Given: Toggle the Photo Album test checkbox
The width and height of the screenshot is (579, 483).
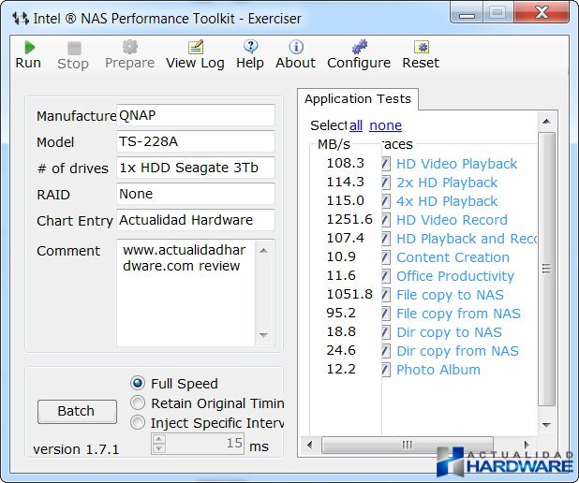Looking at the screenshot, I should [386, 370].
